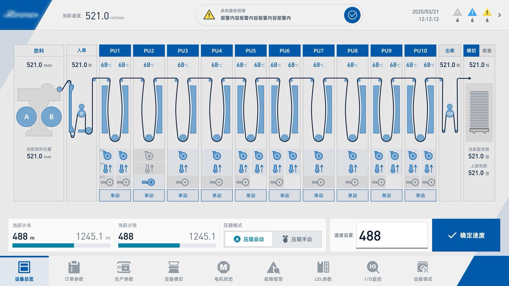Click the blue warning triangle indicator
The width and height of the screenshot is (509, 286).
point(472,13)
